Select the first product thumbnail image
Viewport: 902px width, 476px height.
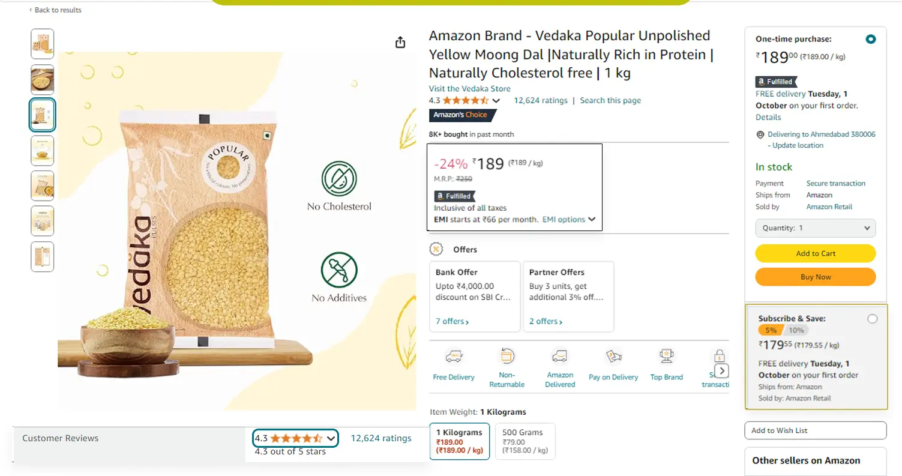tap(43, 44)
